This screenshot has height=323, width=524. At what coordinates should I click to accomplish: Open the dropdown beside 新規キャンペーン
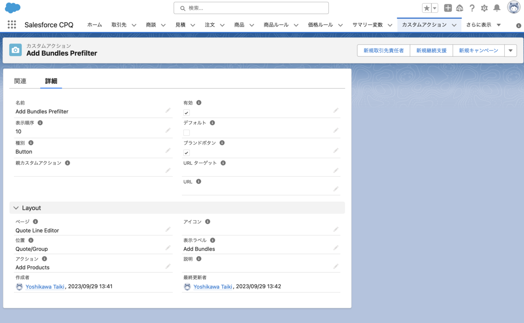click(510, 51)
